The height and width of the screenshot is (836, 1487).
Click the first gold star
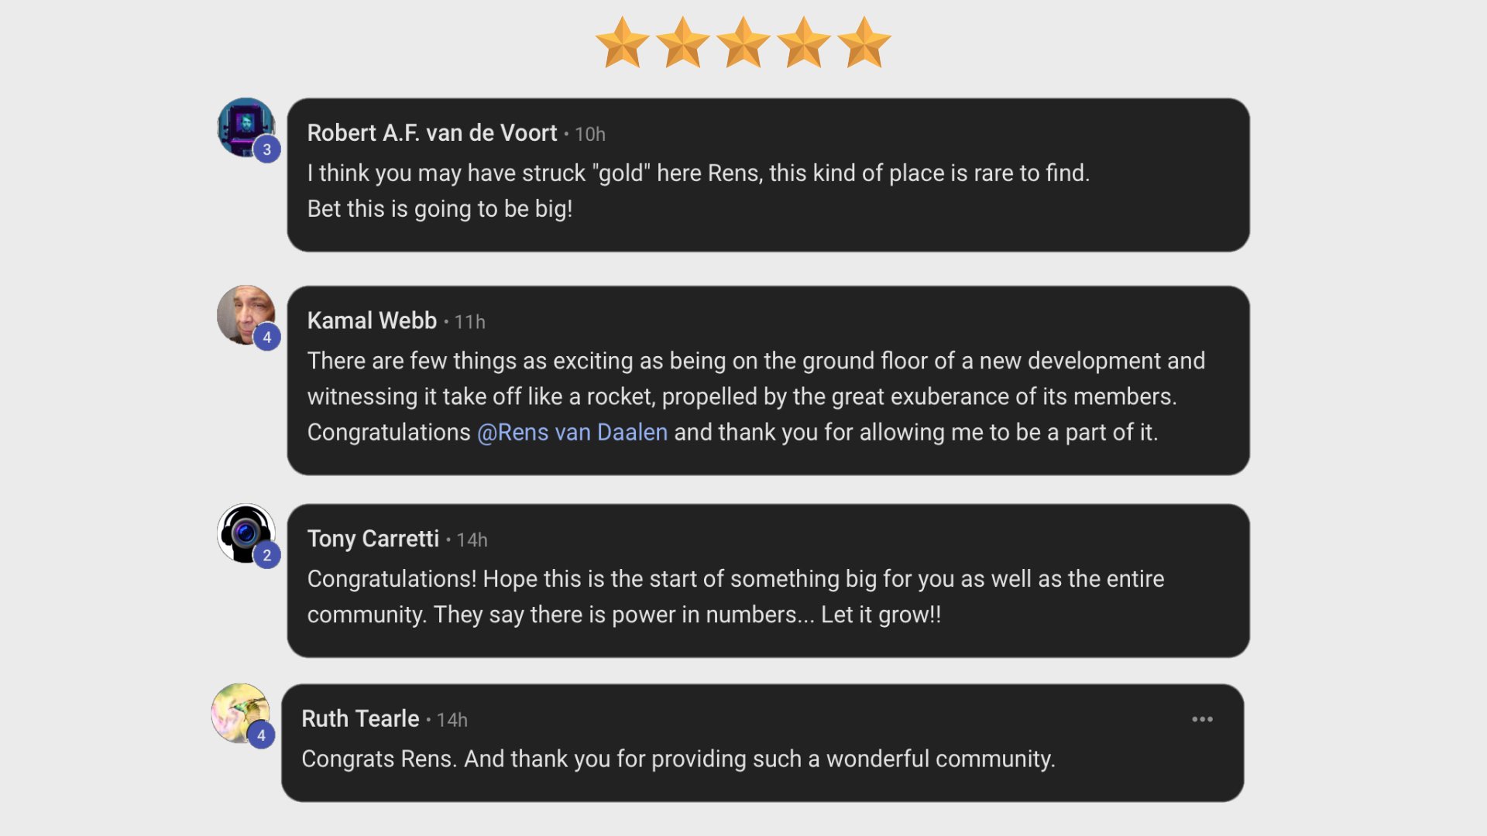coord(622,43)
